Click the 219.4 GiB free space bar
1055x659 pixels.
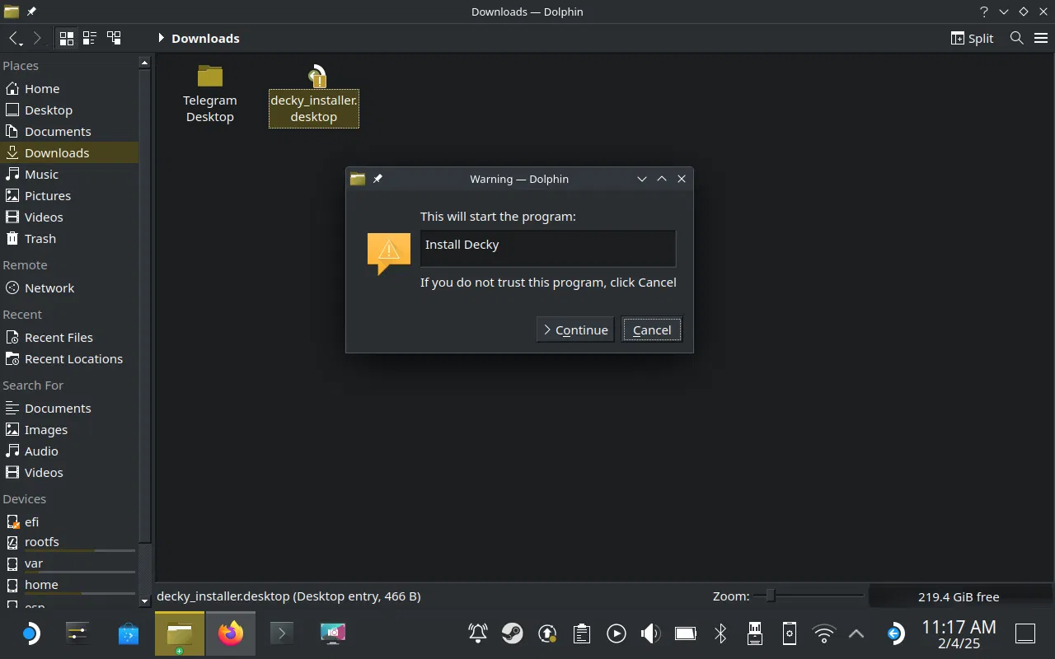point(959,596)
